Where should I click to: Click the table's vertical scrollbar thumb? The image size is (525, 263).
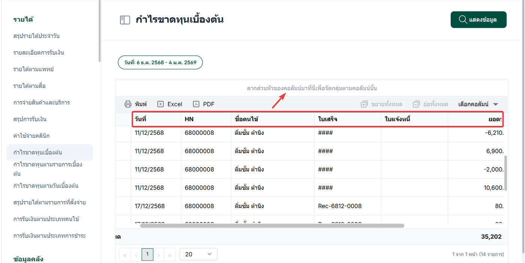(506, 173)
